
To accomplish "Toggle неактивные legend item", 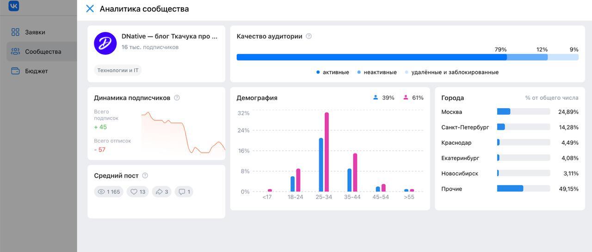I will pyautogui.click(x=377, y=73).
